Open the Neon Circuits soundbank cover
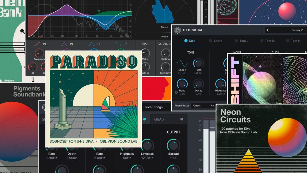Screen dimensions: 307x173 tap(261, 139)
